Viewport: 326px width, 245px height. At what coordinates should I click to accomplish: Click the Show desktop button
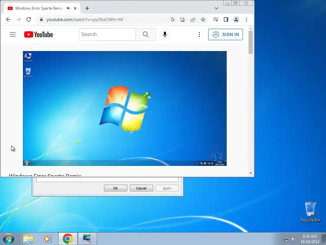pos(324,239)
